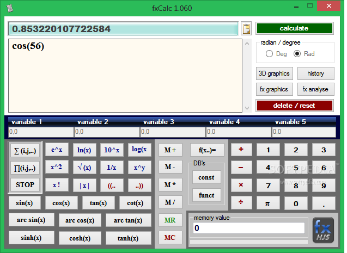Image resolution: width=347 pixels, height=253 pixels.
Task: Click the absolute value |x| button
Action: [84, 185]
